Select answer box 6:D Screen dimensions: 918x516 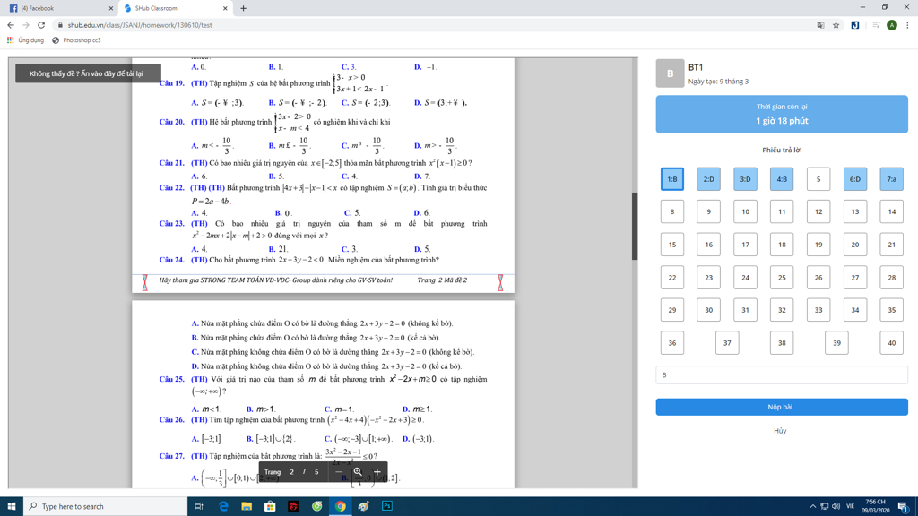click(854, 179)
